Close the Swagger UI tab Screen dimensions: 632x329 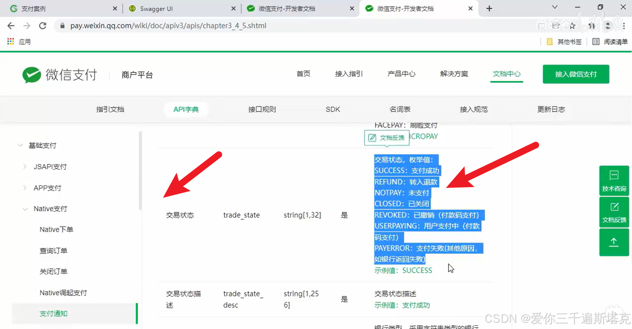click(233, 9)
